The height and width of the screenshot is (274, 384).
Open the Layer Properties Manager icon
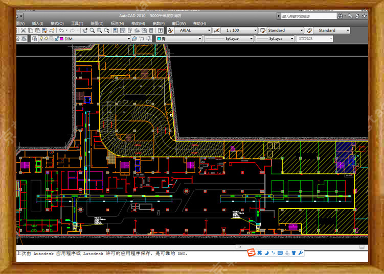34,39
